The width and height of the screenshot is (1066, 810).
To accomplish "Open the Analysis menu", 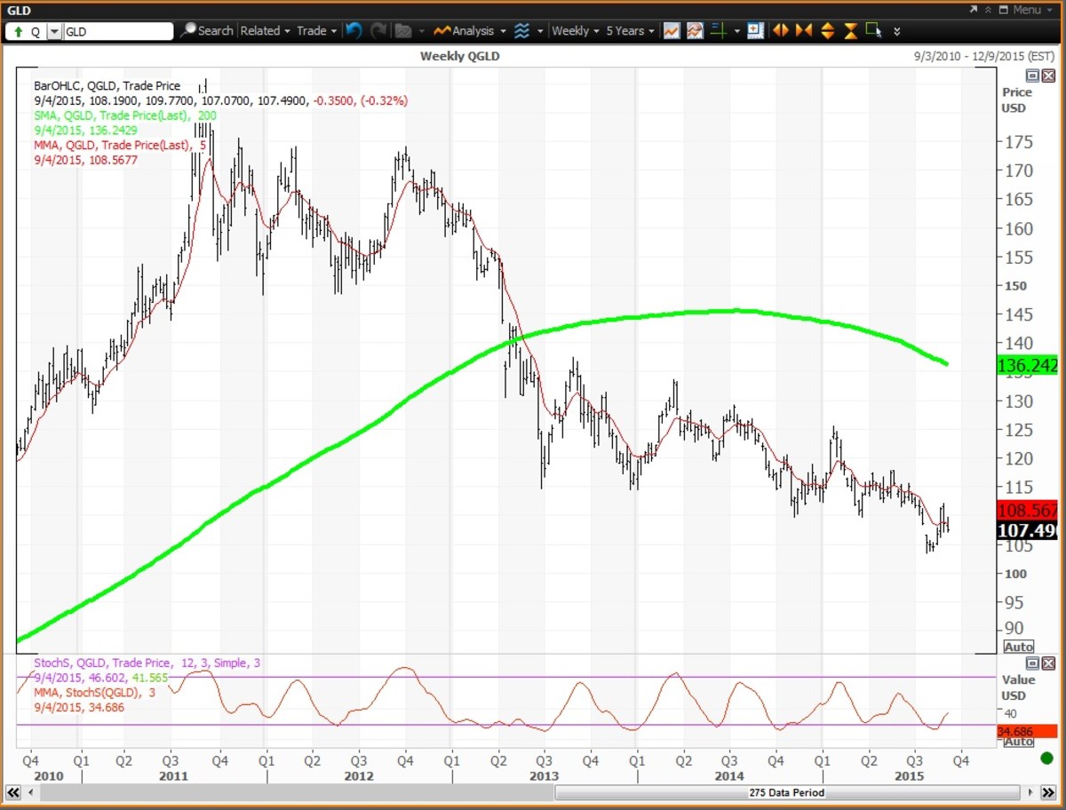I will pyautogui.click(x=471, y=30).
